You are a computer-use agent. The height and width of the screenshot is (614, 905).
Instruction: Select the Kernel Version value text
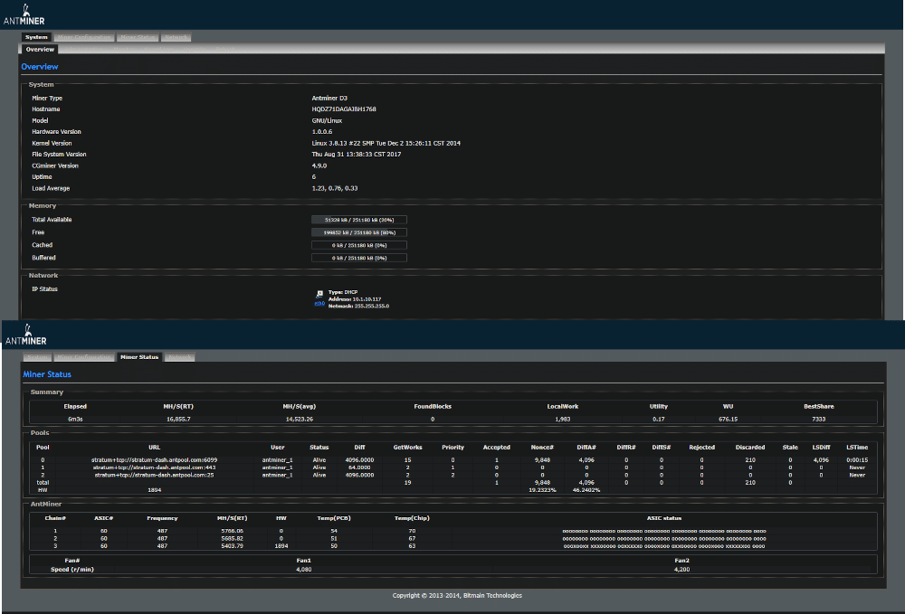pos(386,143)
